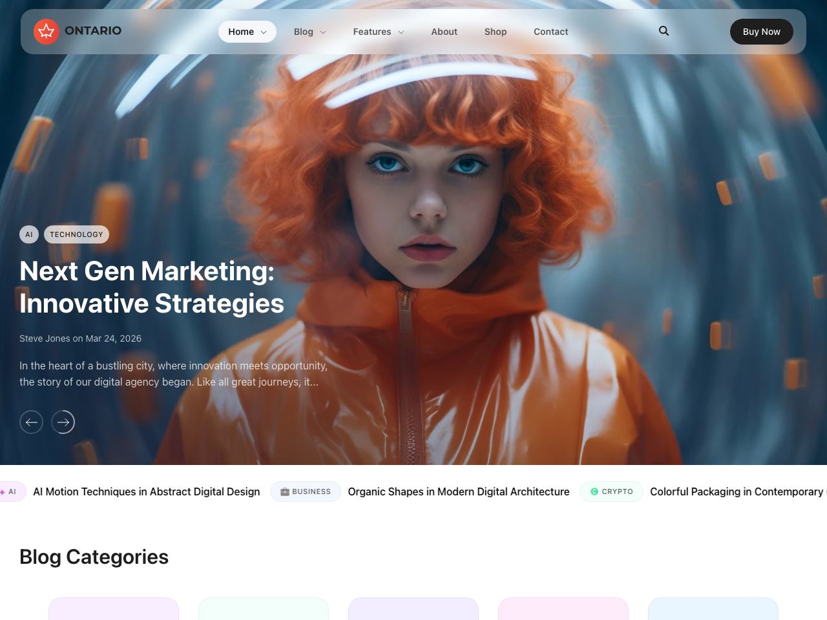Open Organic Shapes in Modern Digital Architecture

coord(459,491)
